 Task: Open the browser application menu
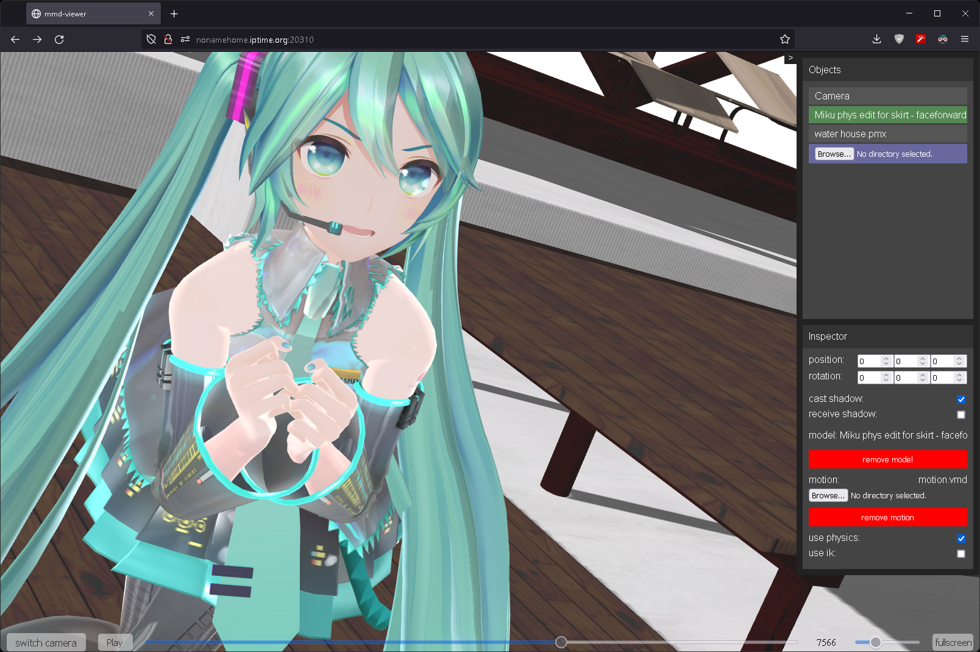point(965,40)
